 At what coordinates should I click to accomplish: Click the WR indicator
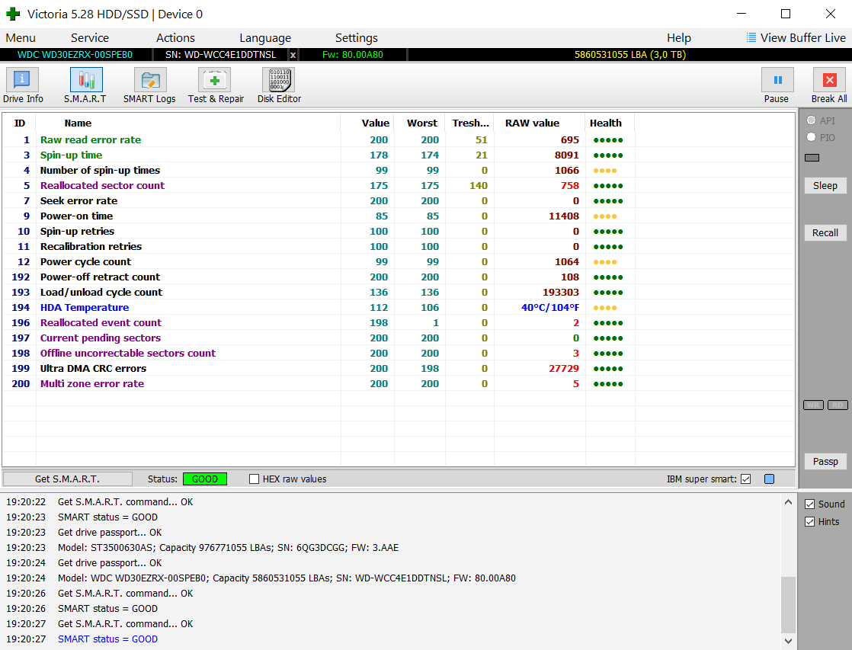[813, 405]
